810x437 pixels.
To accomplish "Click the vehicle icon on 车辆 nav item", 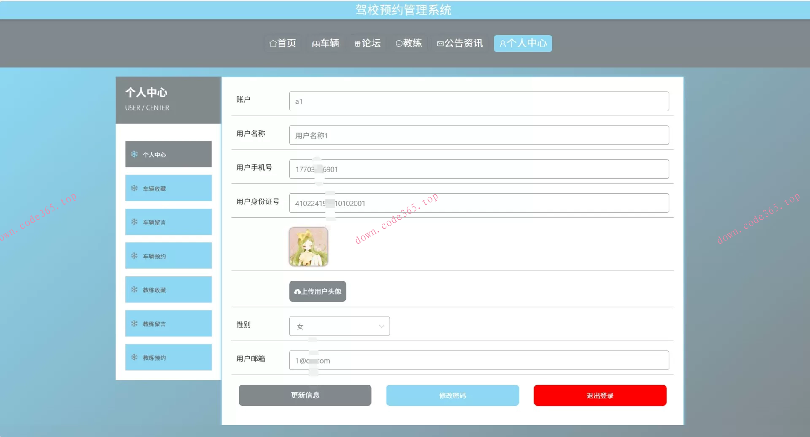I will [315, 43].
